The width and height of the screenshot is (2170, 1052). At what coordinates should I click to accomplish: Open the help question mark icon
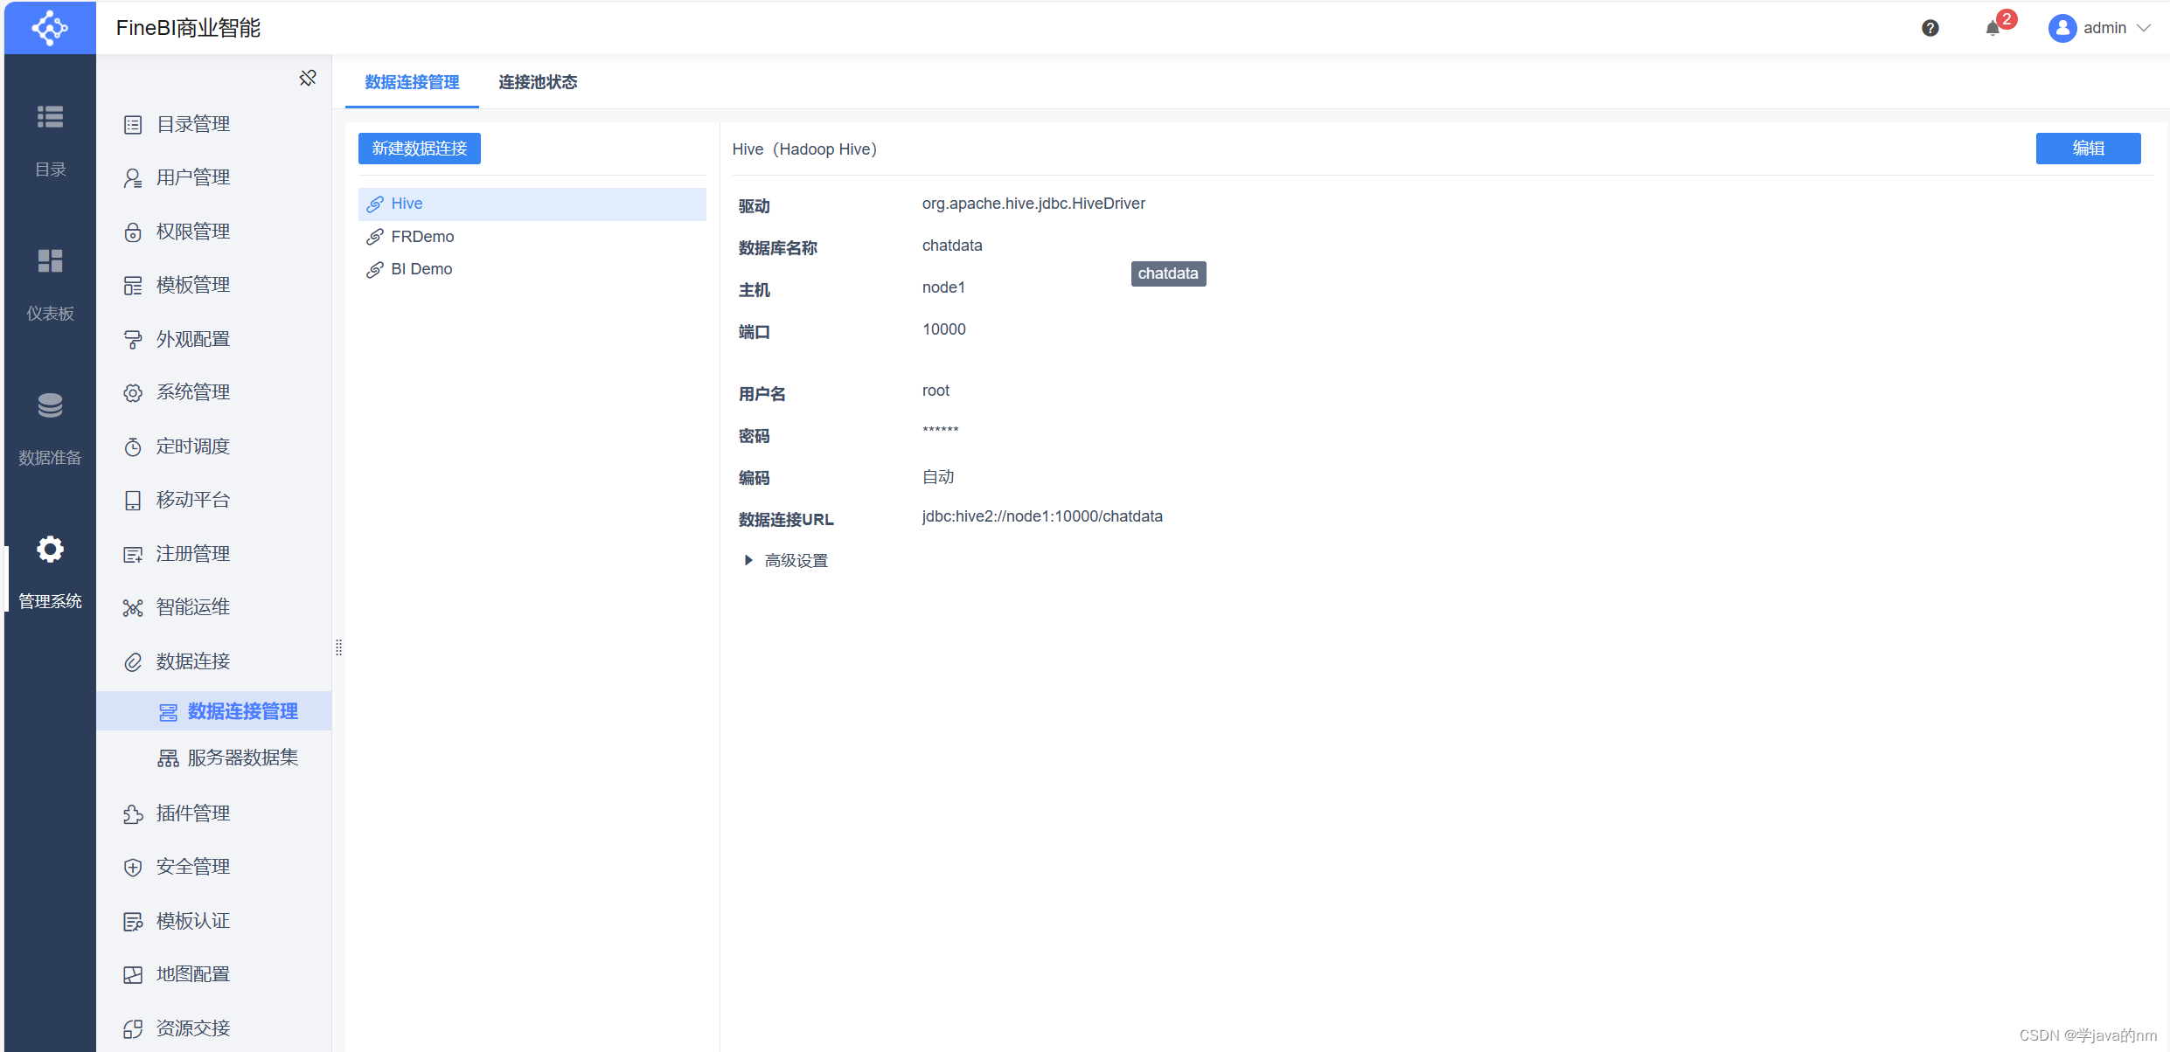pyautogui.click(x=1930, y=28)
